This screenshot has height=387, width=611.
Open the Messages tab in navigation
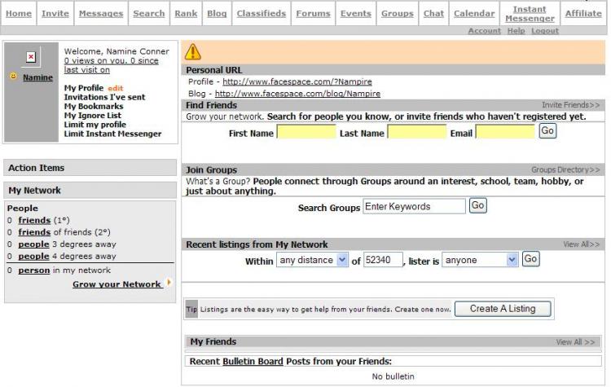pos(101,13)
